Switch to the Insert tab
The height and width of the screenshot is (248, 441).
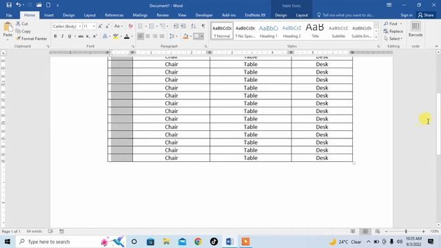pos(49,15)
